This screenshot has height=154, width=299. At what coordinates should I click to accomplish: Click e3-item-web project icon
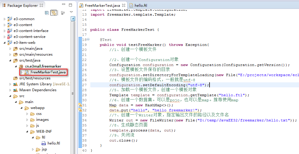point(10,43)
